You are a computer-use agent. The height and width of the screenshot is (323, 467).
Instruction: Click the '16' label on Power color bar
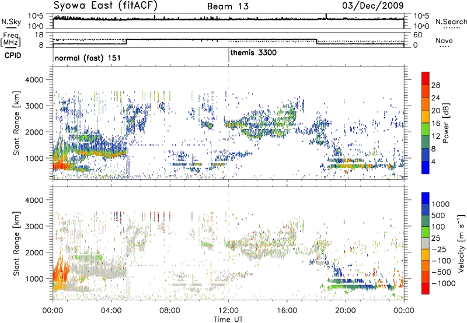point(435,124)
